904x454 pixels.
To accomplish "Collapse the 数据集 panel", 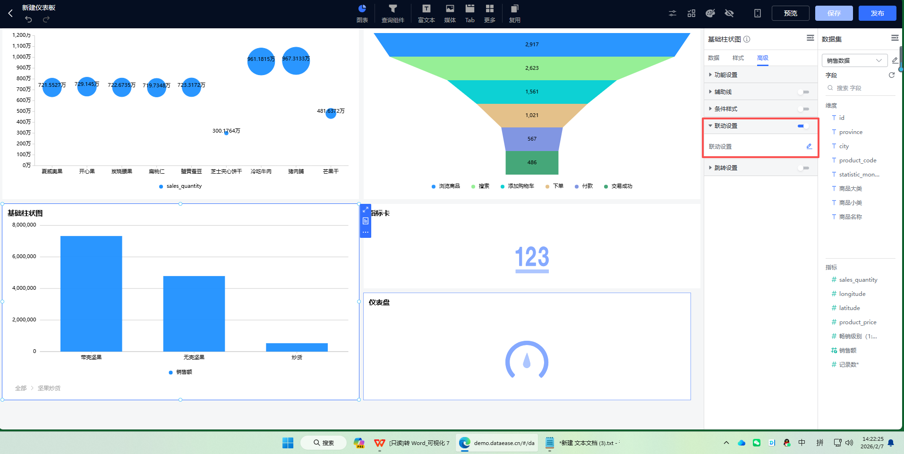I will coord(895,38).
